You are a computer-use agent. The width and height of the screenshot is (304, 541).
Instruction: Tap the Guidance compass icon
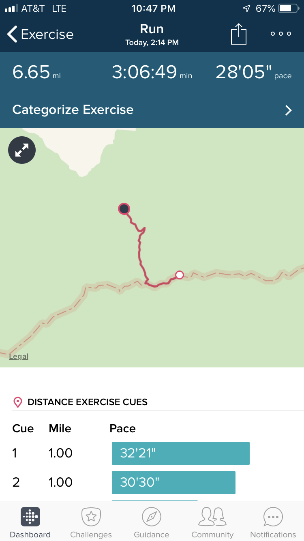pos(152,517)
